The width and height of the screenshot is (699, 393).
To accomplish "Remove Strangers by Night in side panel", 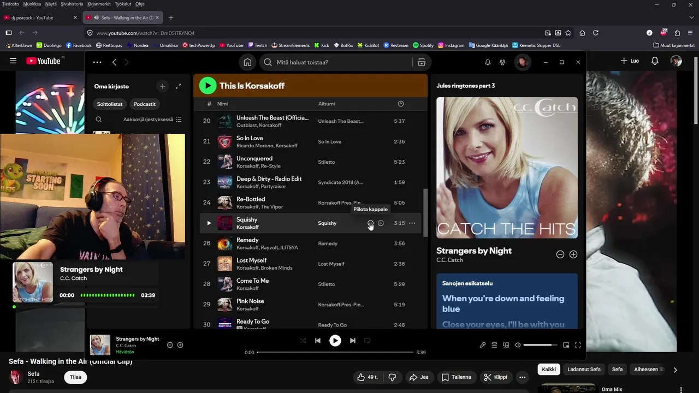I will [560, 254].
